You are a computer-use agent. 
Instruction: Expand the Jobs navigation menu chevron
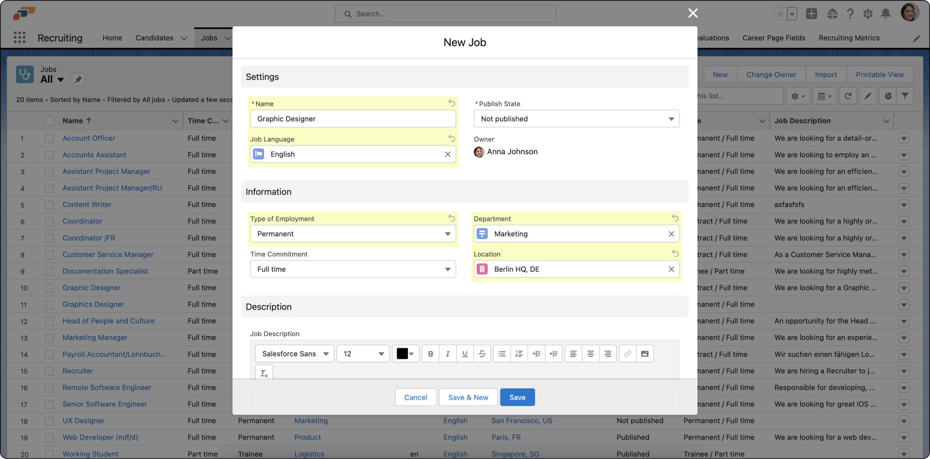pyautogui.click(x=228, y=38)
